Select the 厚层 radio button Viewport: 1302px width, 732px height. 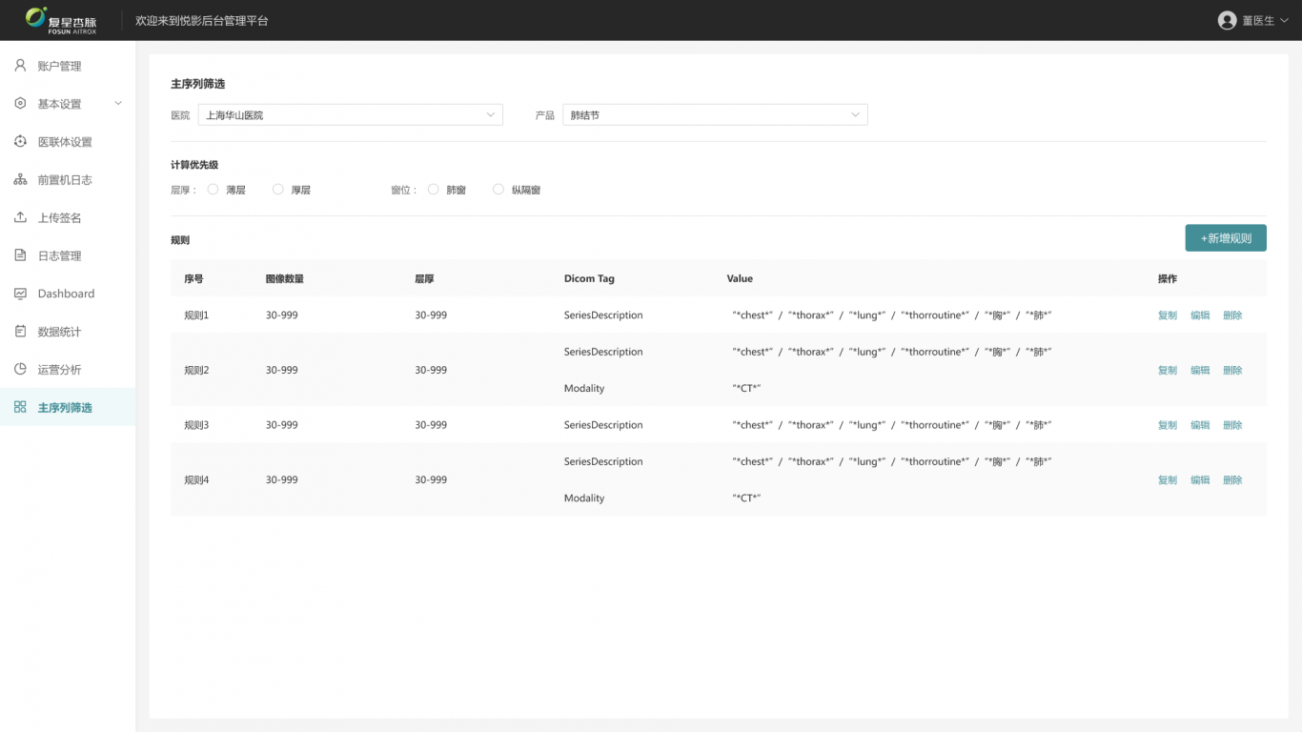tap(277, 190)
